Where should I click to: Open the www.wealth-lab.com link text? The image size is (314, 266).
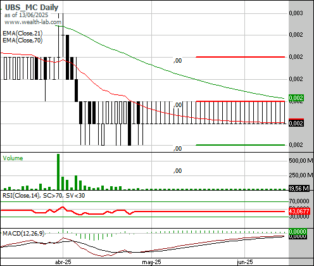[x=33, y=22]
